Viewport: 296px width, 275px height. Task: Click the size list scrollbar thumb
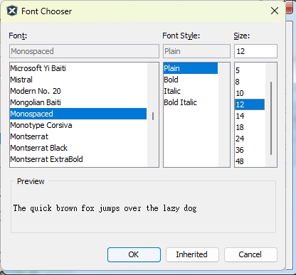pos(271,119)
